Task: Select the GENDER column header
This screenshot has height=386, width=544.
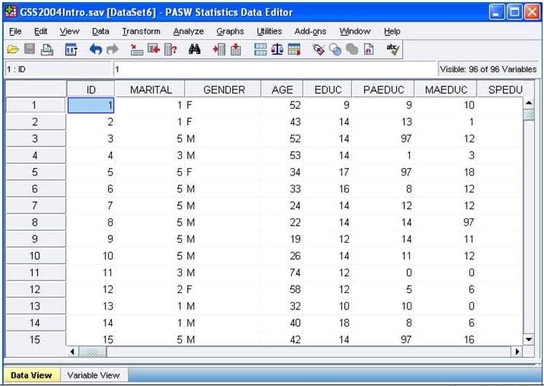Action: tap(224, 90)
